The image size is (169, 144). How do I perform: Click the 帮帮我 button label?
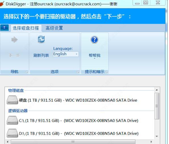94,55
